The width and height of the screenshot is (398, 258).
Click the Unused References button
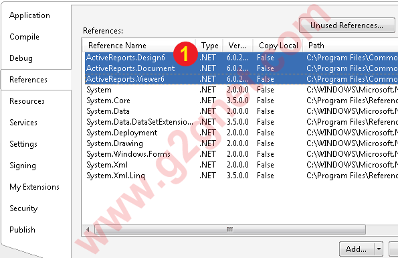pyautogui.click(x=346, y=25)
